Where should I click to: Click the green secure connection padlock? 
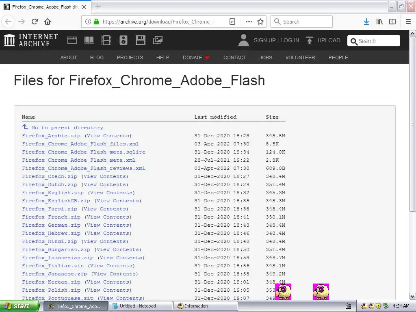(x=96, y=22)
